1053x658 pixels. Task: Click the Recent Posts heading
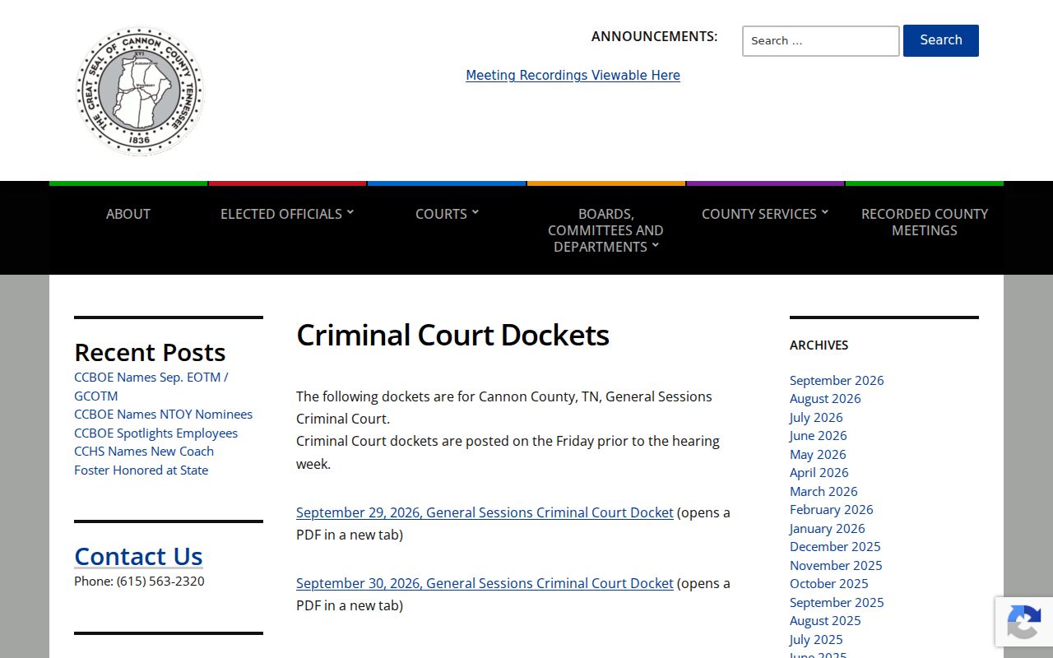[150, 352]
